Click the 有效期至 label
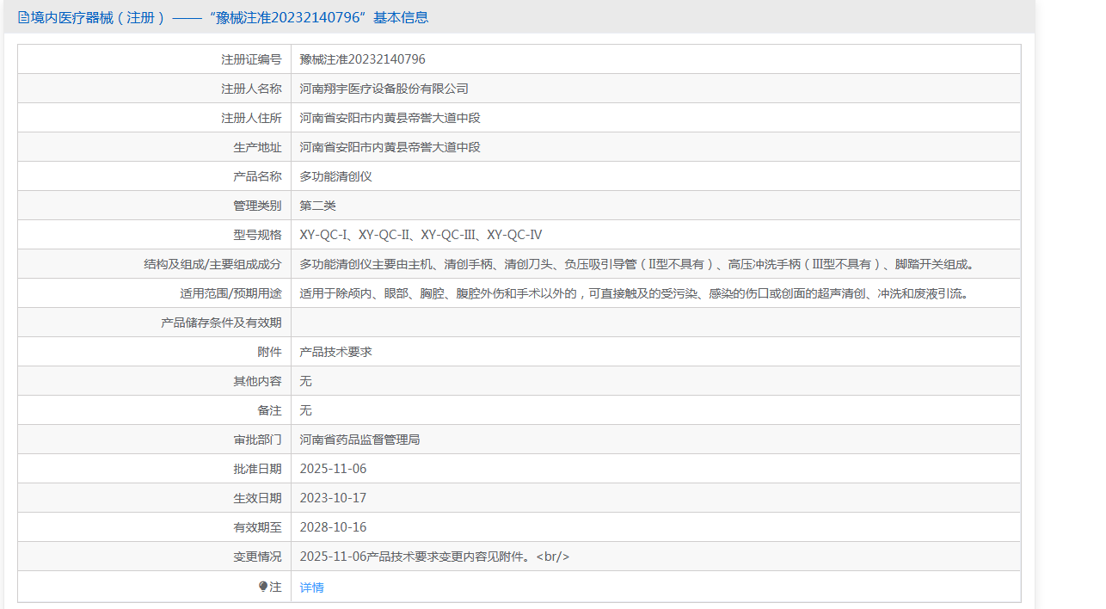 point(257,527)
